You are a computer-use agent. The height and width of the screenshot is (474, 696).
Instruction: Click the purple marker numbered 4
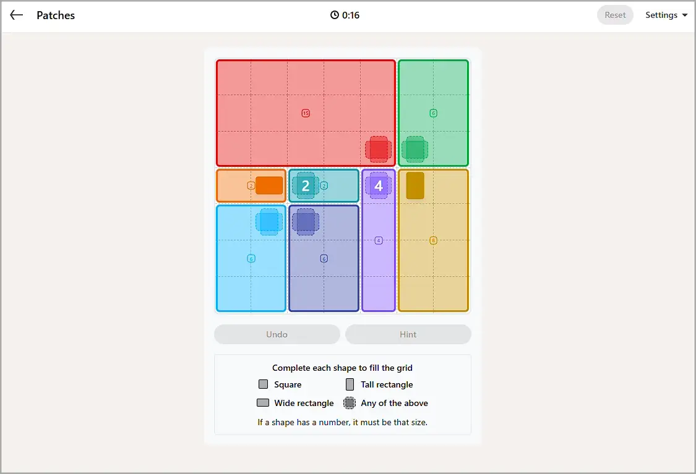coord(378,185)
